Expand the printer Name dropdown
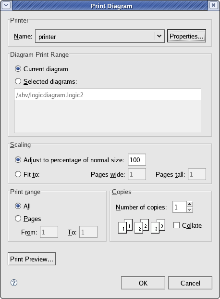 click(x=159, y=36)
